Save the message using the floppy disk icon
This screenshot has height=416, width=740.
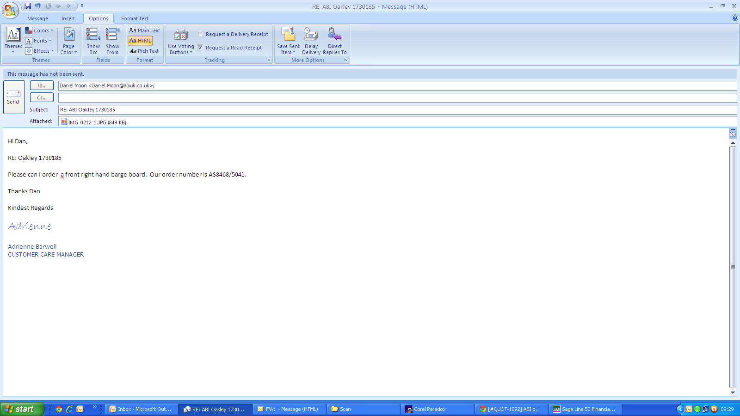point(28,6)
